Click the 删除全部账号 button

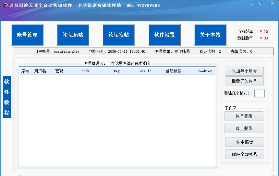click(x=244, y=154)
